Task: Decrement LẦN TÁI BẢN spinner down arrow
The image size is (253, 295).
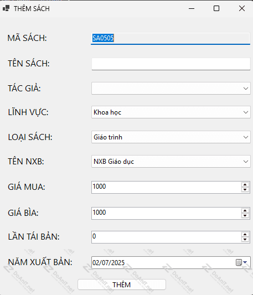Action: [245, 239]
